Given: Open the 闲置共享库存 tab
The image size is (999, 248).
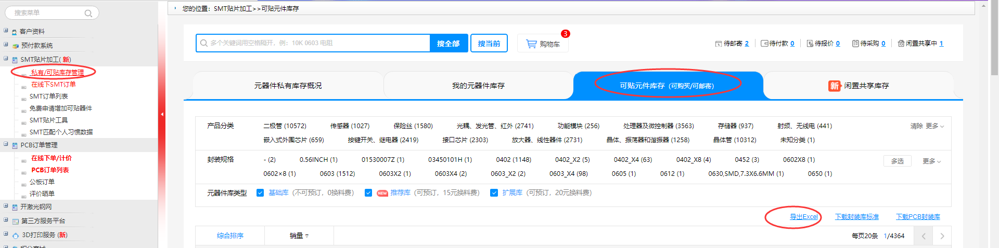Looking at the screenshot, I should 859,86.
